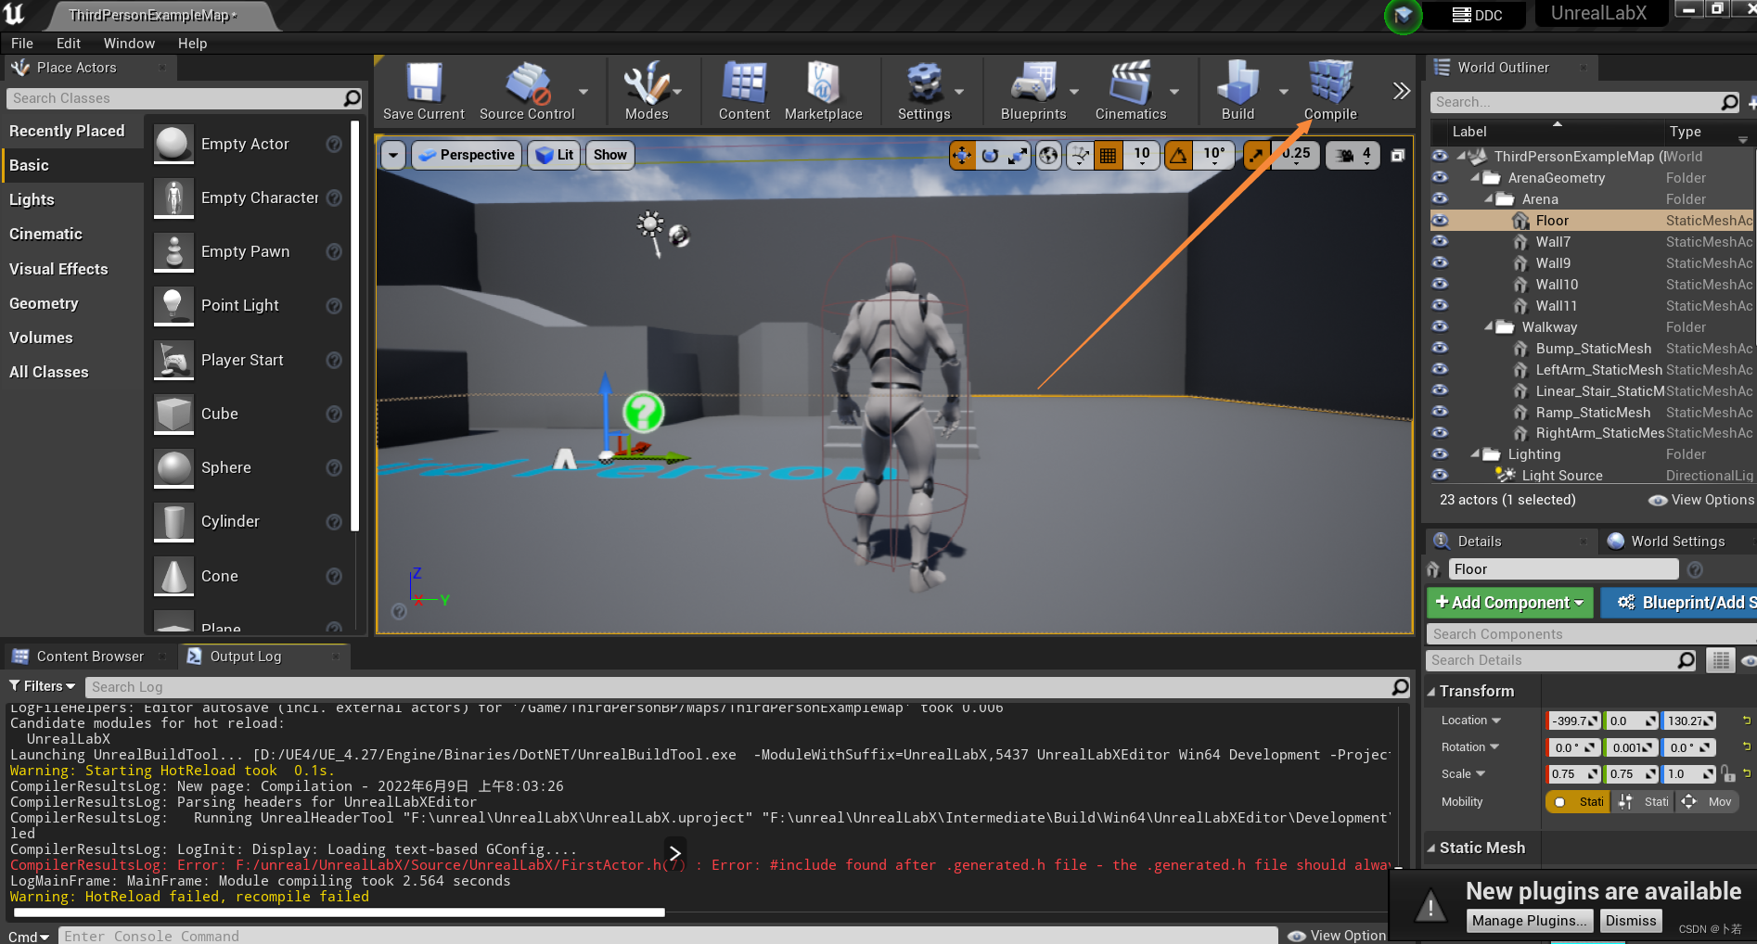Open the File menu
This screenshot has height=944, width=1757.
22,44
